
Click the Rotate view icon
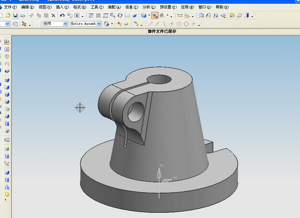coord(120,15)
